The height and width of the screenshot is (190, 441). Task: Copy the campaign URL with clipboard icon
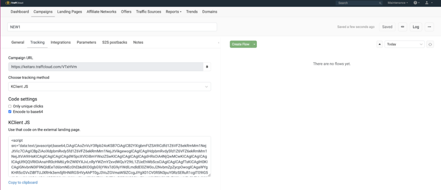click(207, 67)
